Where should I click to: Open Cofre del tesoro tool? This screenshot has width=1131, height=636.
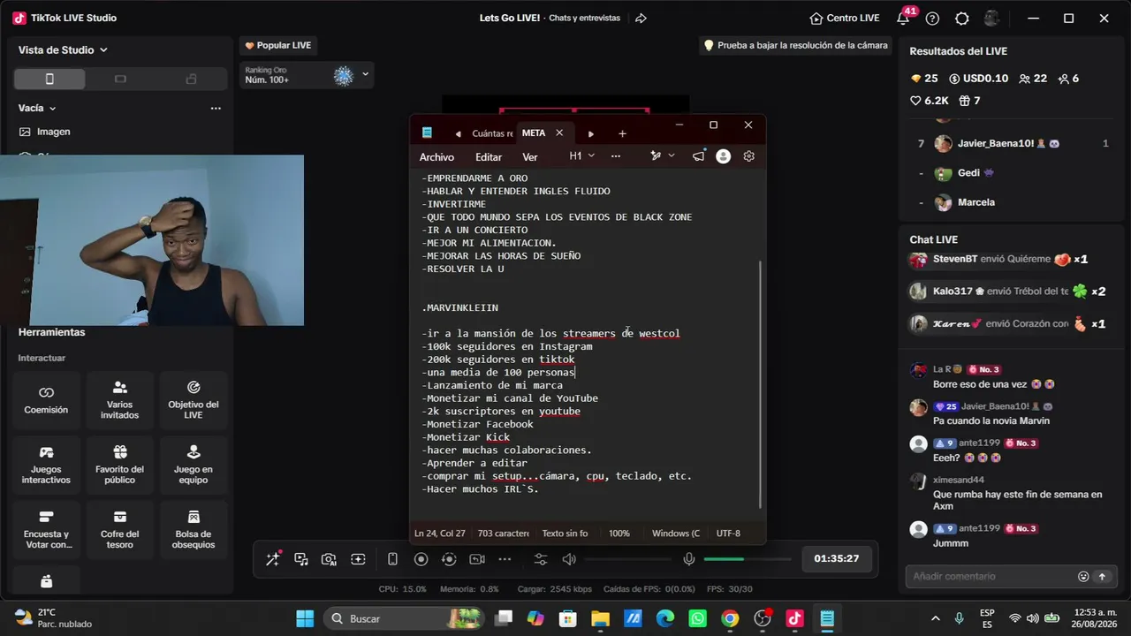click(120, 529)
